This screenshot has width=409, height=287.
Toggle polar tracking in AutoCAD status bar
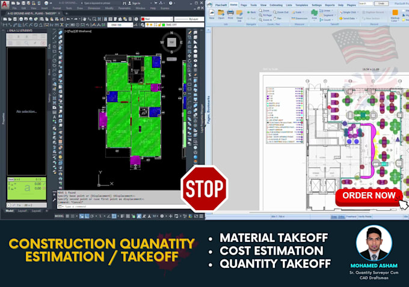point(92,216)
